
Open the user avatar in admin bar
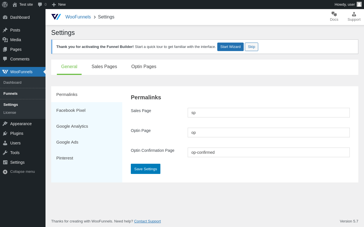coord(359,4)
